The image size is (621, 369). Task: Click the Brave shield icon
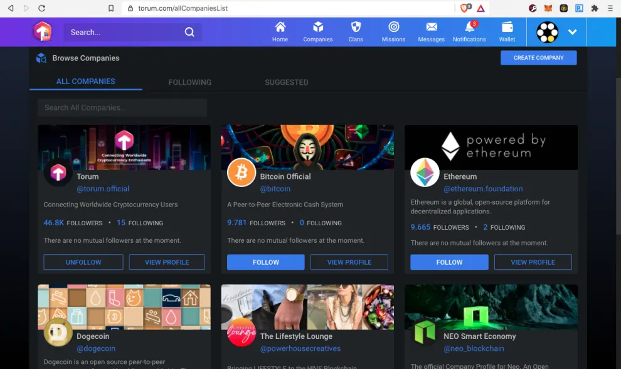tap(465, 8)
